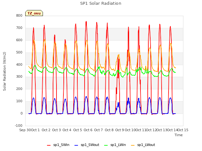Click the 200 y-axis tick label

[x=19, y=89]
